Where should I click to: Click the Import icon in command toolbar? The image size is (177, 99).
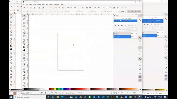39,8
